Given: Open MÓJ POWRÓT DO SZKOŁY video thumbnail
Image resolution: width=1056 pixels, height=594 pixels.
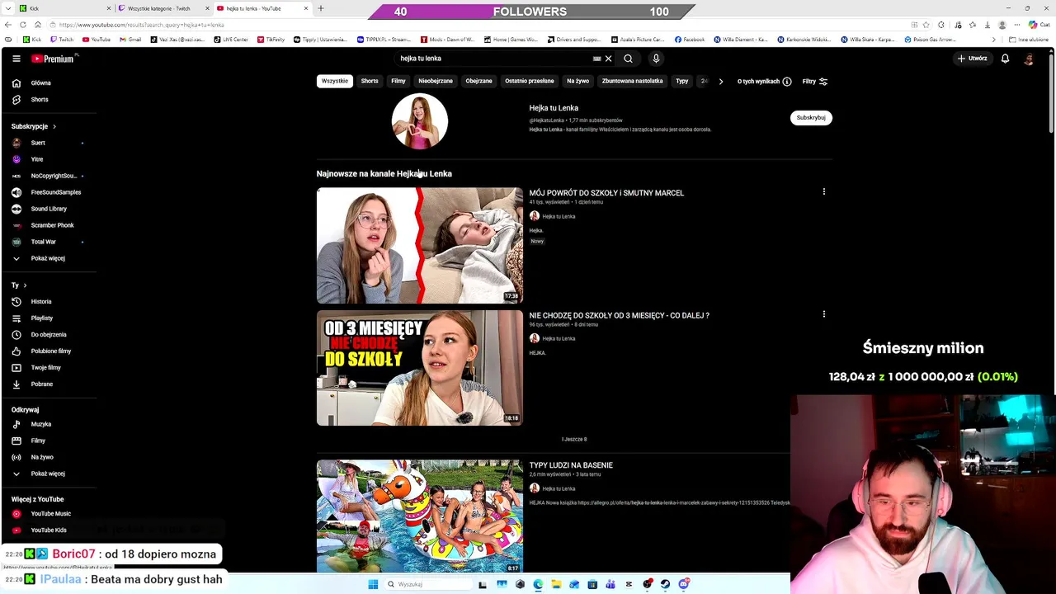Looking at the screenshot, I should click(420, 246).
